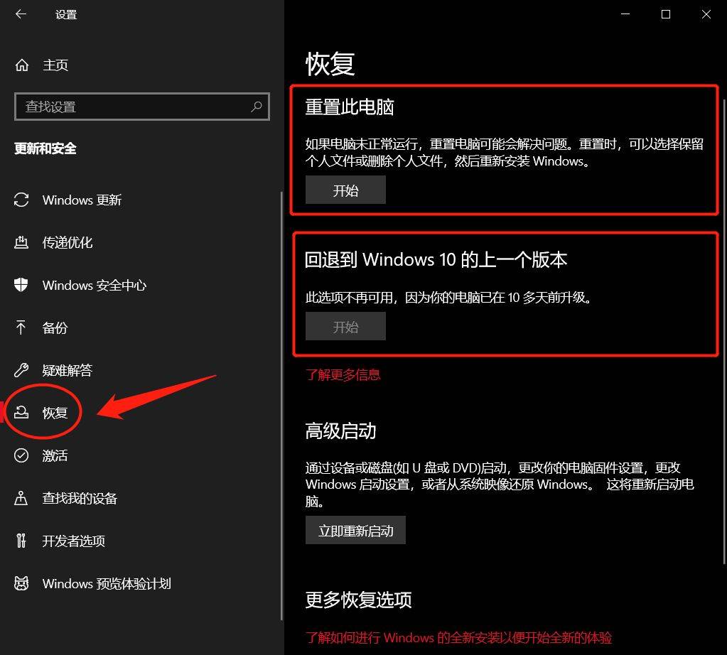Image resolution: width=727 pixels, height=655 pixels.
Task: Open link about Windows 的全新安装
Action: (458, 638)
